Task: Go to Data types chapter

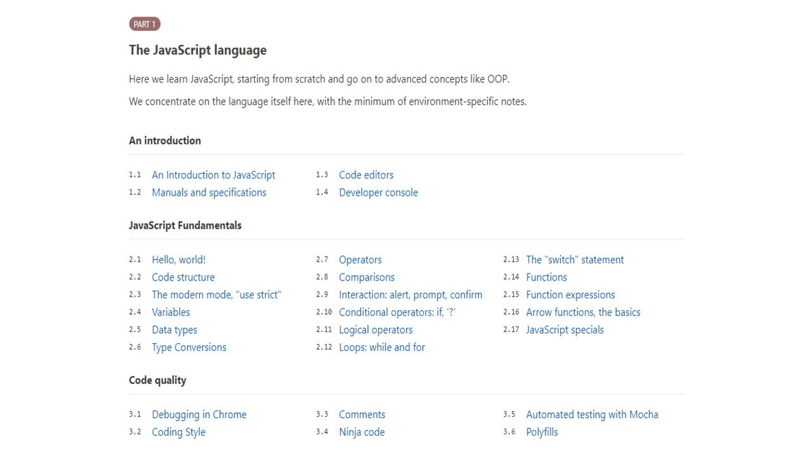Action: (174, 330)
